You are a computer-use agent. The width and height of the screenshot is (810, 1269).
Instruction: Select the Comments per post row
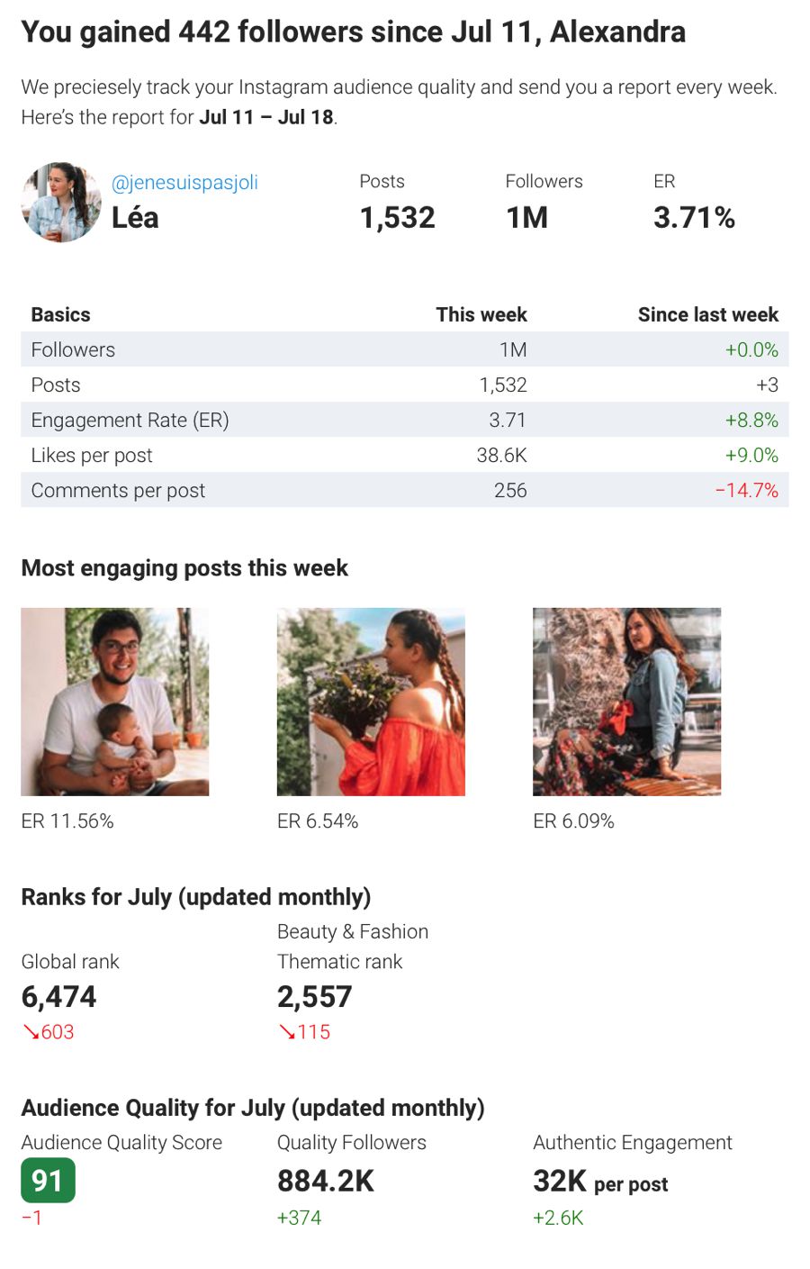[405, 490]
